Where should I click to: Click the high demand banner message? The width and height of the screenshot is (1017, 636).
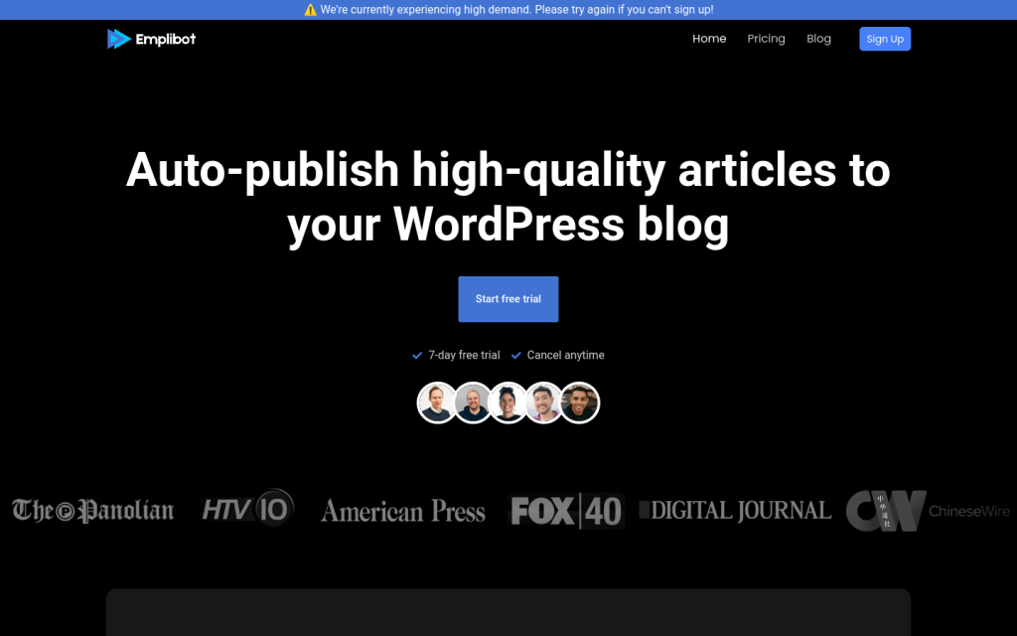tap(516, 10)
